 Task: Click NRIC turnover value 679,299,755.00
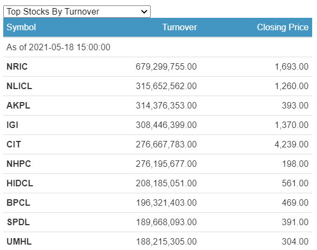click(x=166, y=67)
